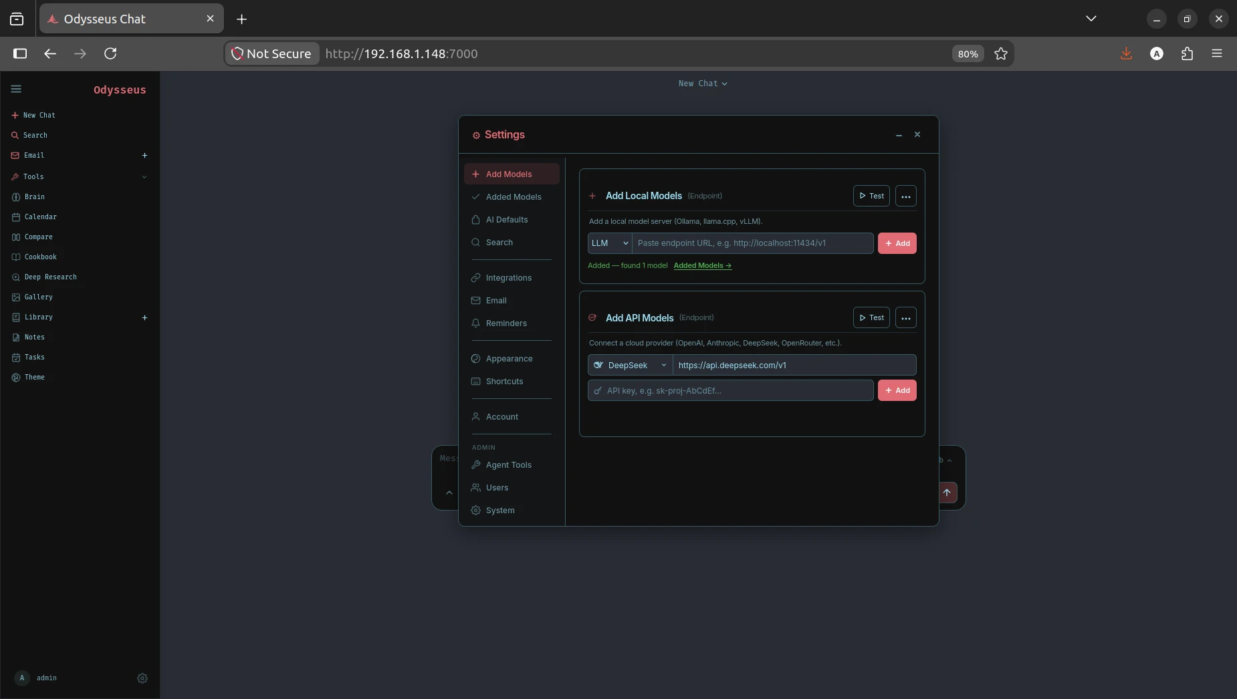Screen dimensions: 1237x699
Task: Open browser downloads panel
Action: [x=1127, y=53]
